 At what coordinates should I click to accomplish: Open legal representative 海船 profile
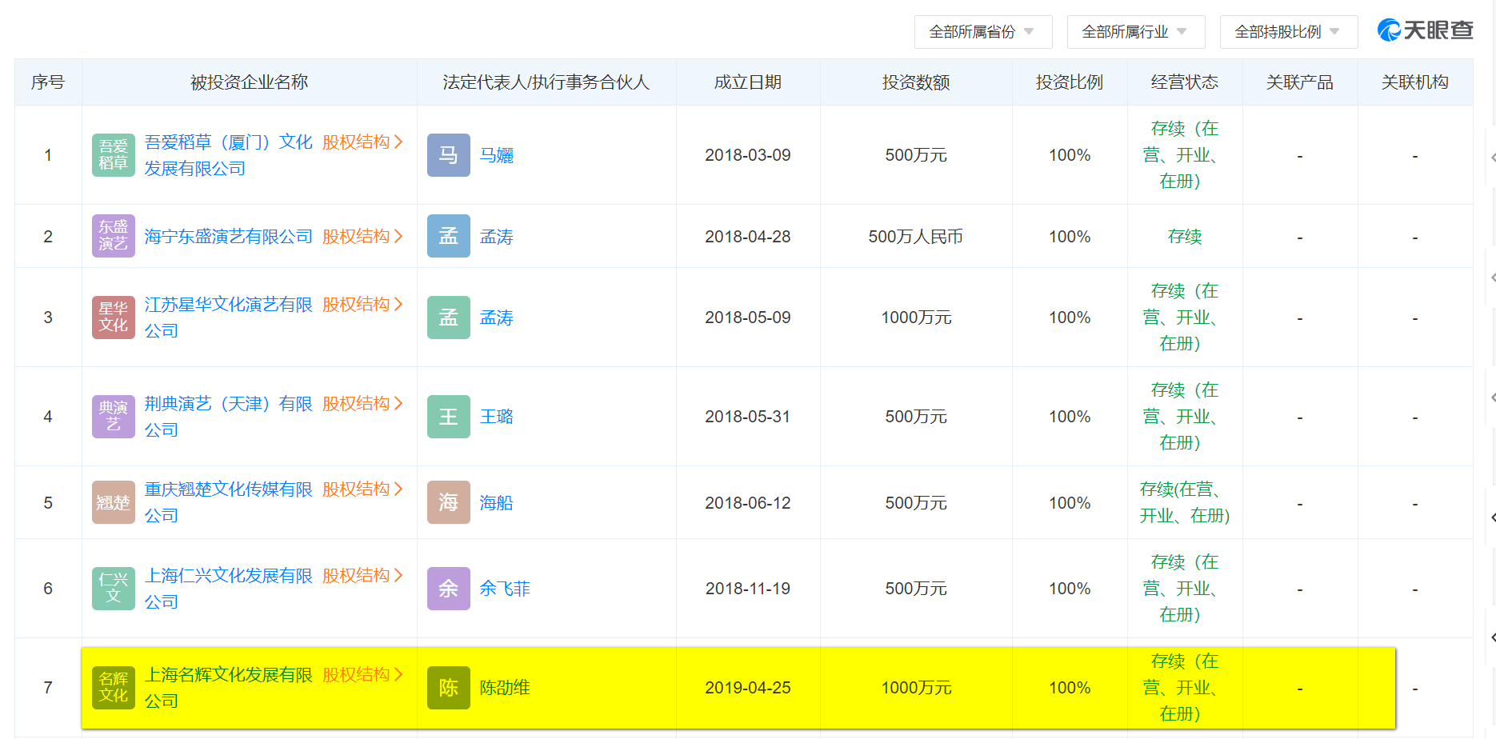[497, 503]
